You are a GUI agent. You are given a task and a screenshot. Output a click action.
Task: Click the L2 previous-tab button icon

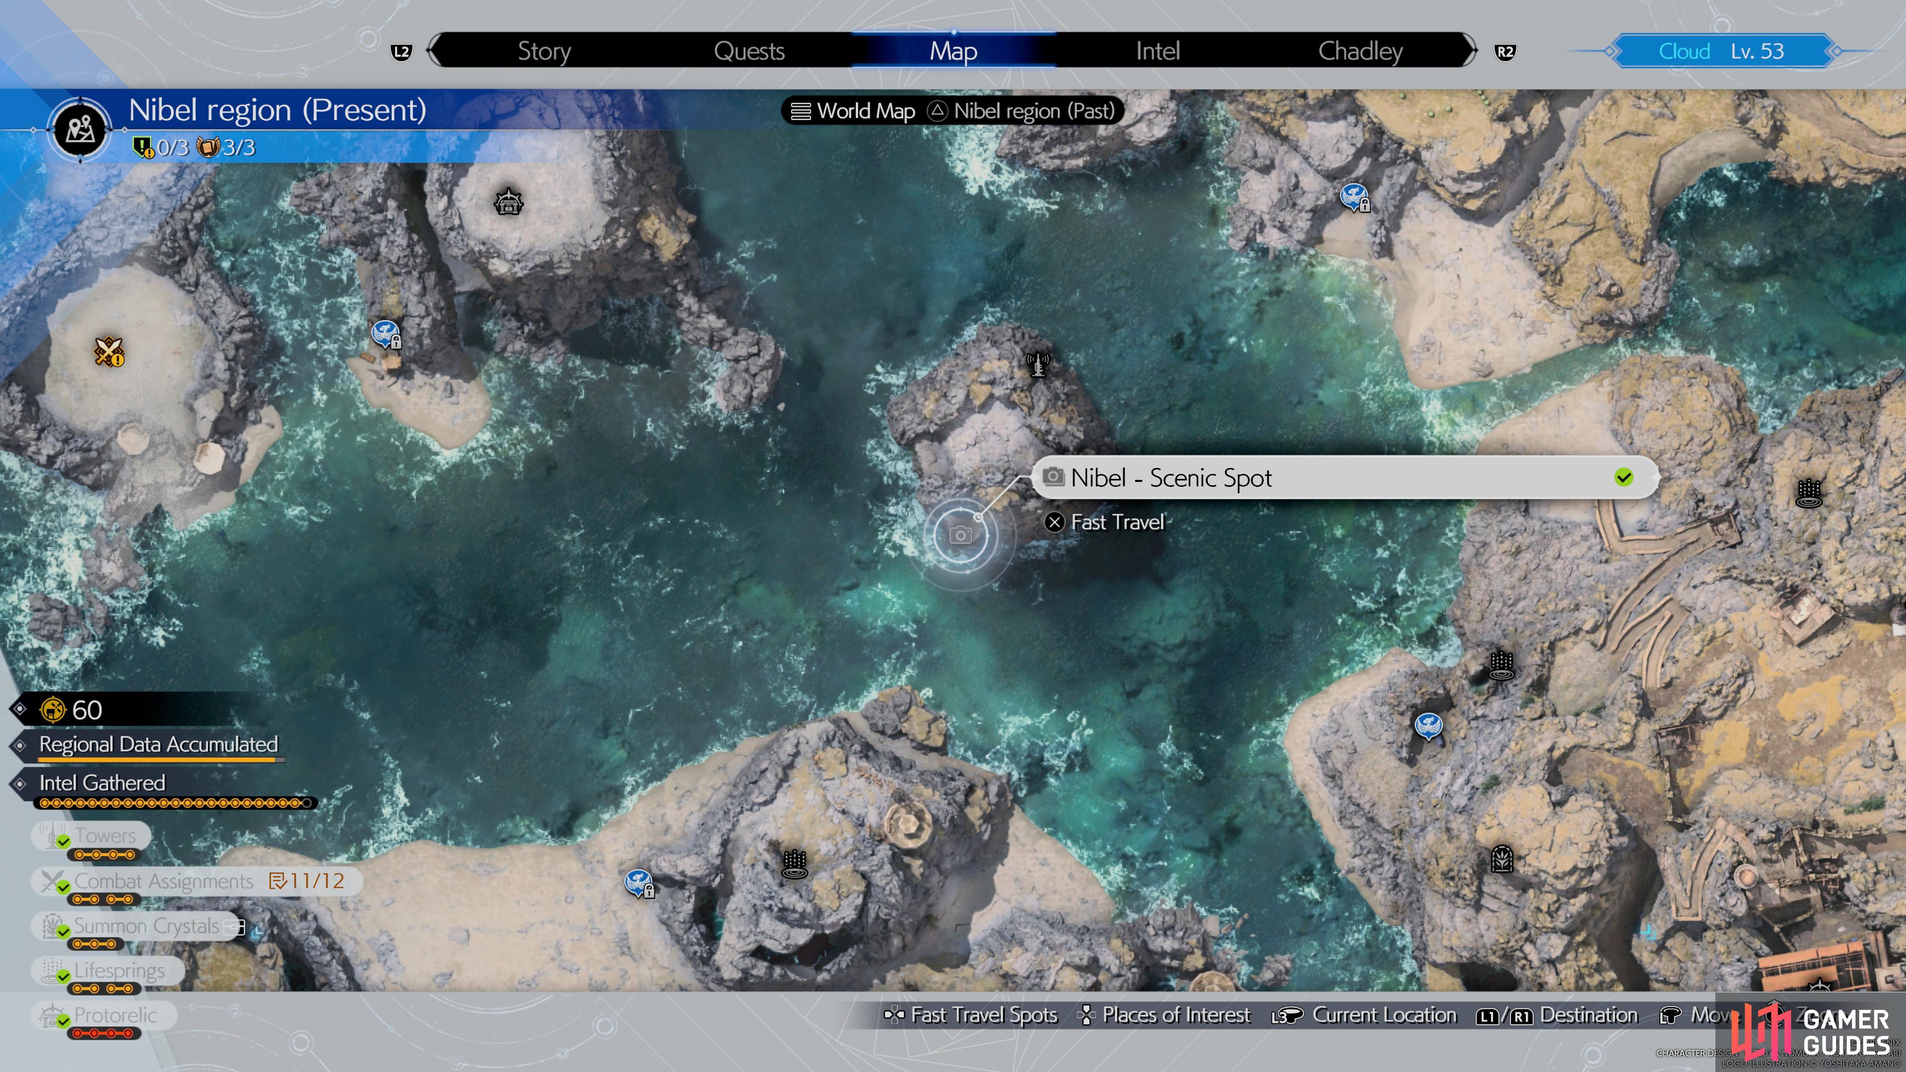tap(401, 52)
